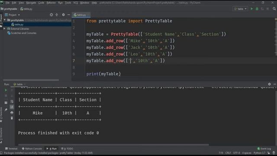Collapse the prettytable project folder
Image resolution: width=277 pixels, height=156 pixels.
tap(5, 20)
